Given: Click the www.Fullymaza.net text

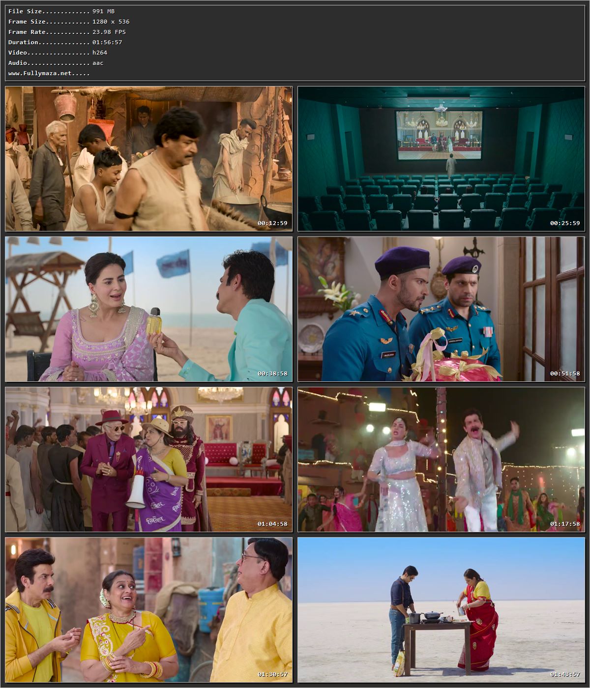Looking at the screenshot, I should pyautogui.click(x=40, y=73).
